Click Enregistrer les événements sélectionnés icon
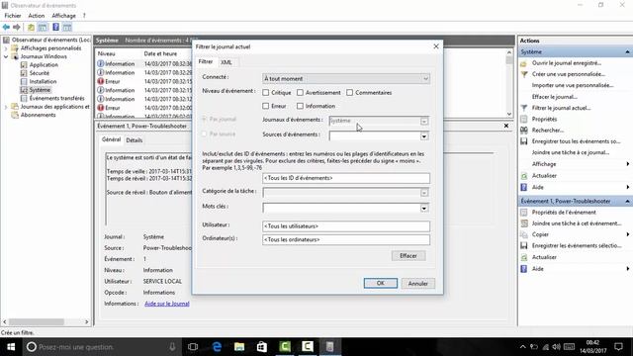 pos(524,245)
